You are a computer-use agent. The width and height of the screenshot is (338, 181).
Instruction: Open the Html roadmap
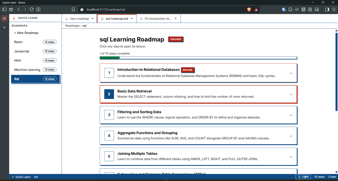tap(35, 60)
